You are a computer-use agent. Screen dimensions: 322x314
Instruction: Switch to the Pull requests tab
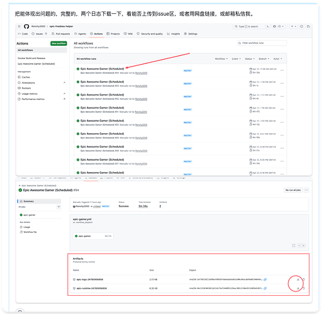(x=61, y=34)
